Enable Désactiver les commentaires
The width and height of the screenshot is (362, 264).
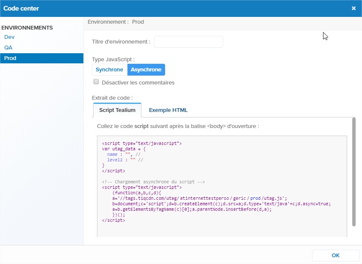[x=96, y=81]
